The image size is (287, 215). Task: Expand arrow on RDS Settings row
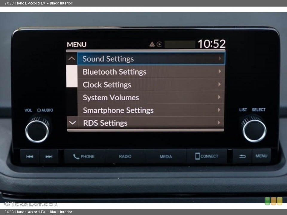pyautogui.click(x=219, y=122)
